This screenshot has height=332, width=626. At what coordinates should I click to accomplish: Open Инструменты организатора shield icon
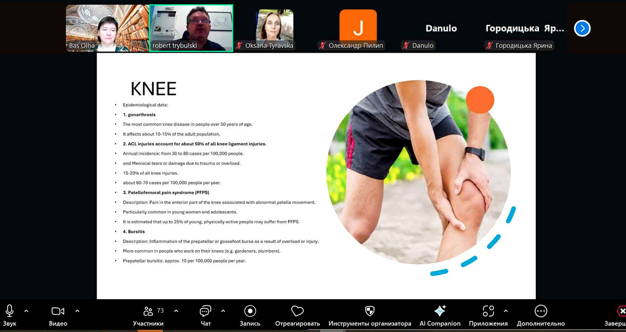[x=369, y=311]
